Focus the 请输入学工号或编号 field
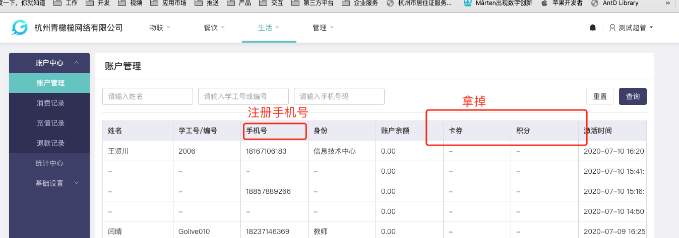This screenshot has width=679, height=238. 243,96
